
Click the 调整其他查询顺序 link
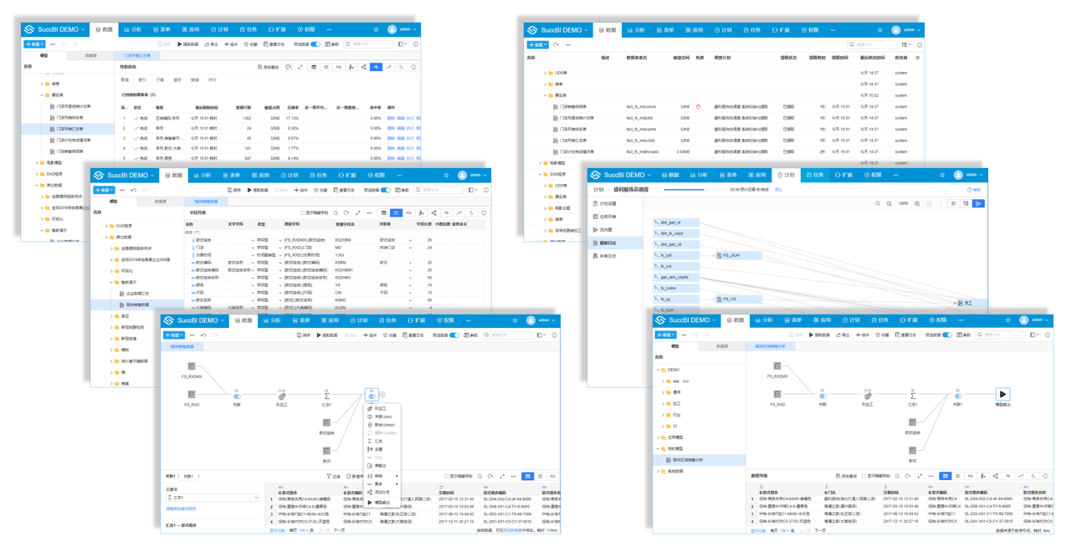[182, 509]
